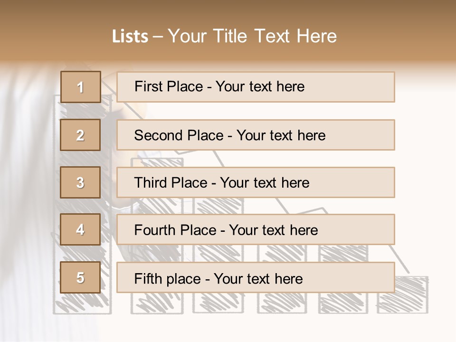
Task: Click the fourth sketched bar from the left
Action: (281, 302)
